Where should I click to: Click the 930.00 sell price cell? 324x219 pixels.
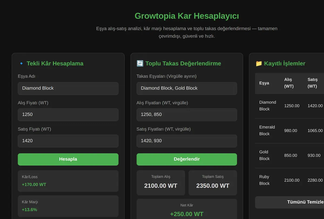314,156
